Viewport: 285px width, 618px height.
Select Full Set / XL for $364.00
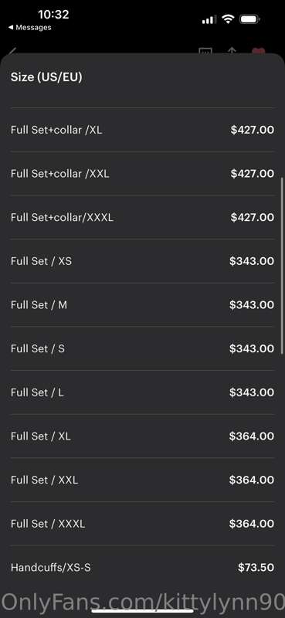coord(142,436)
